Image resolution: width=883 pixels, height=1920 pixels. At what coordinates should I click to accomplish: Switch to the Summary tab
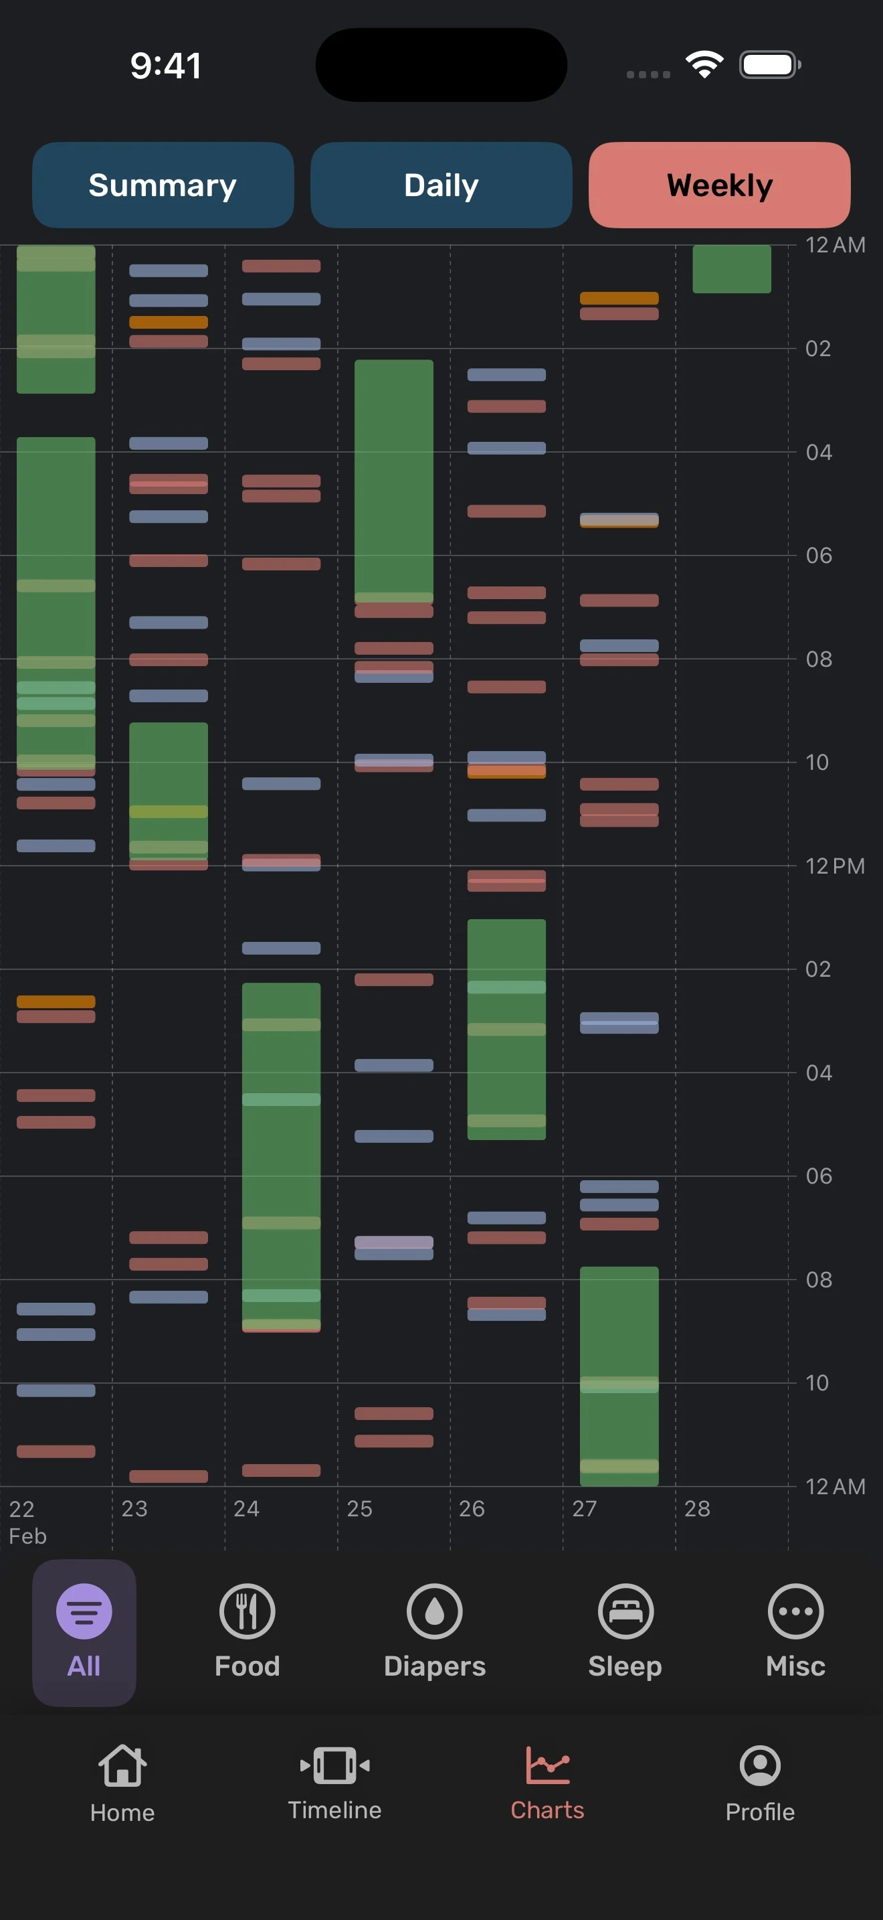coord(163,185)
